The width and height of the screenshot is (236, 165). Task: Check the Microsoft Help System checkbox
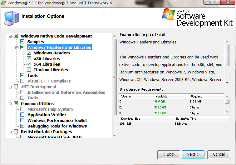[x=22, y=109]
